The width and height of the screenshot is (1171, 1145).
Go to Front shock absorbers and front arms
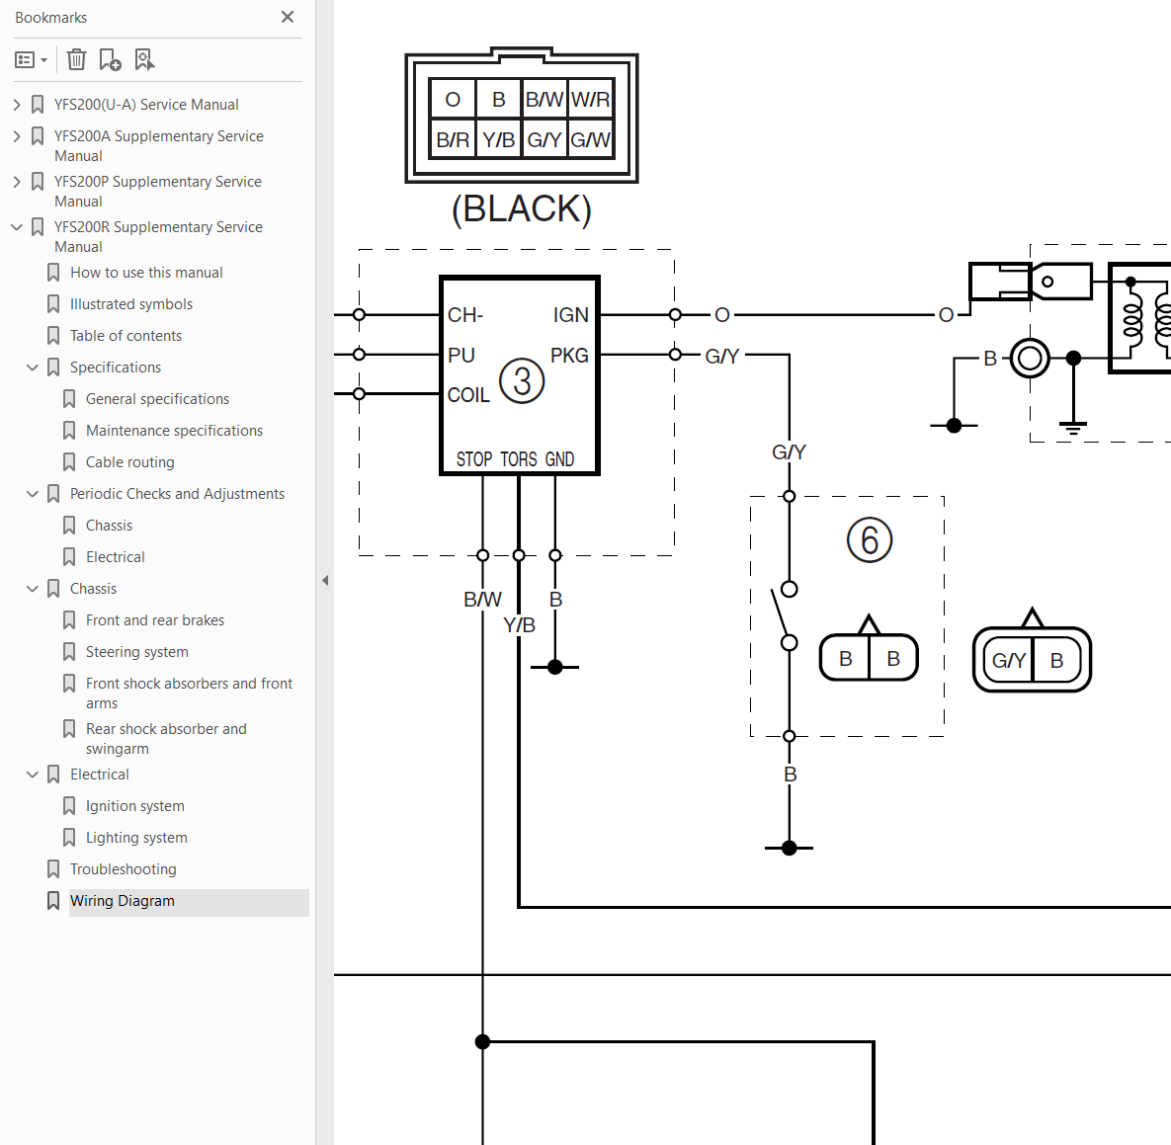click(x=189, y=694)
